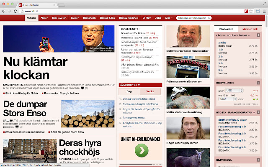This screenshot has width=268, height=167.
Task: Open the Stockwatch menu item
Action: pyautogui.click(x=59, y=18)
